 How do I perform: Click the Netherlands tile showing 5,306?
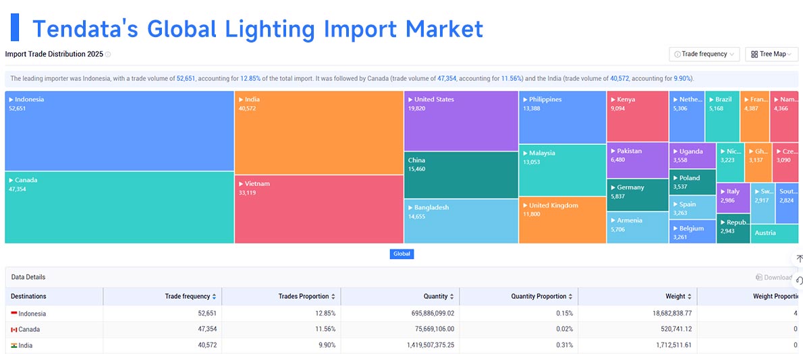pyautogui.click(x=687, y=117)
